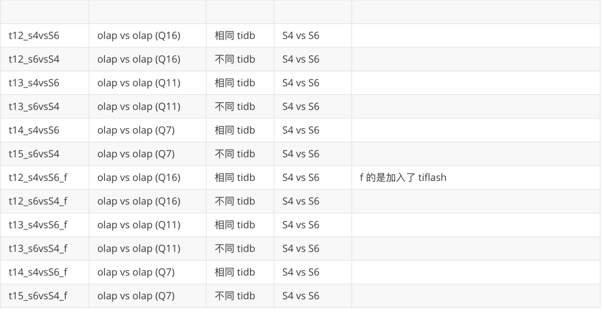This screenshot has height=312, width=603.
Task: Select the t13_s6vsS4 cell
Action: pyautogui.click(x=34, y=107)
